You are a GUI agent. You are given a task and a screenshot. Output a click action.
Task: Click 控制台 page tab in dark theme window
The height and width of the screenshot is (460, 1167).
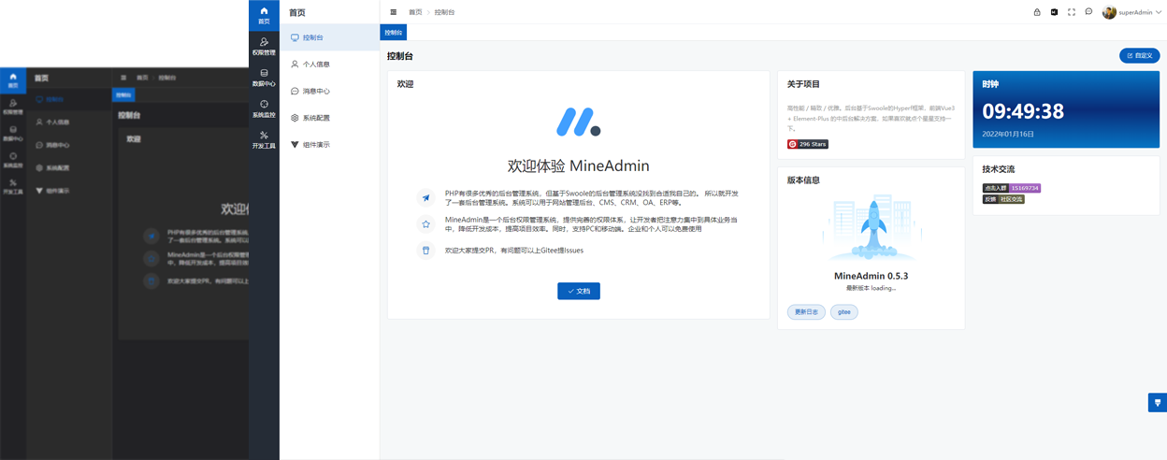point(123,95)
